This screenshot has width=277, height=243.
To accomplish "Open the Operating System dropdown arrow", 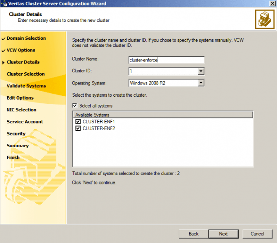I will coord(201,83).
